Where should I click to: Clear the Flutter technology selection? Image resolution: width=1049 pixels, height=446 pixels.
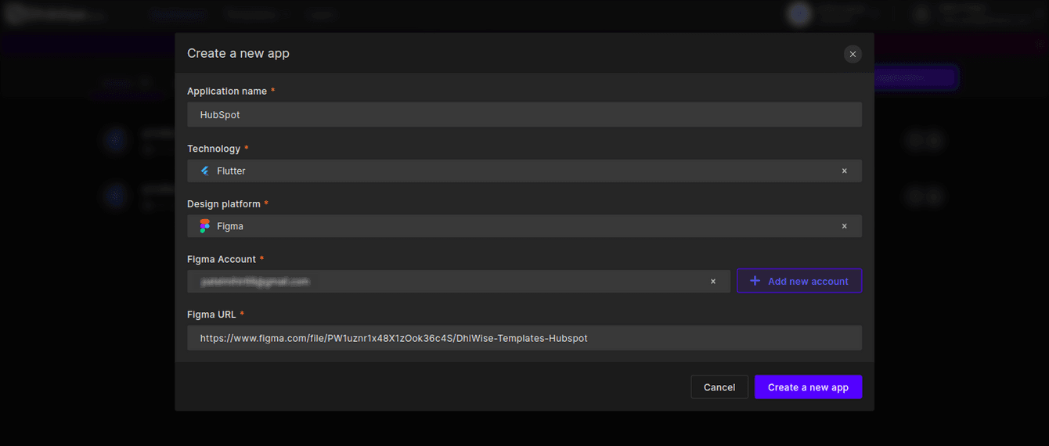click(x=844, y=171)
